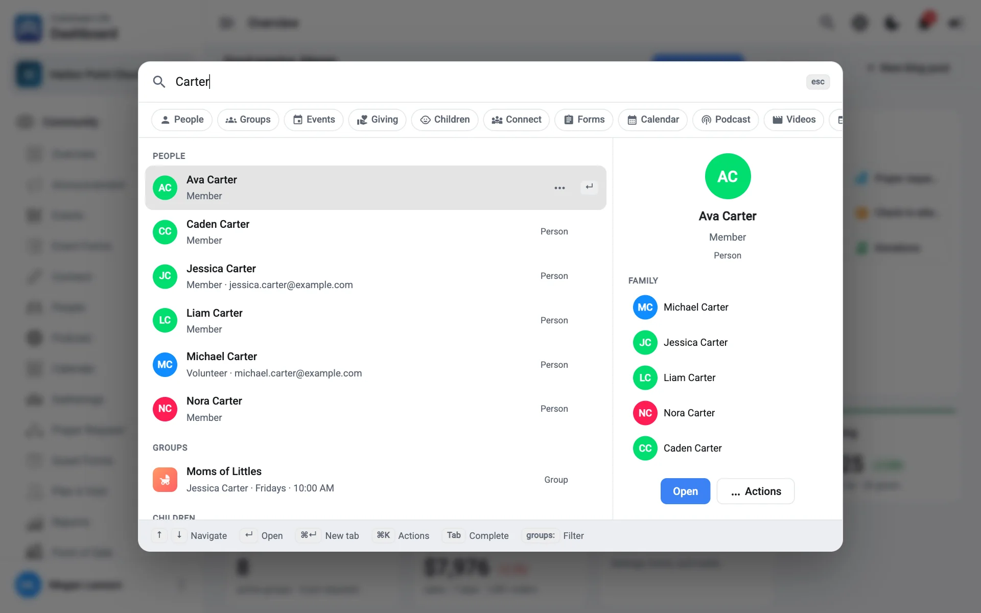
Task: Click into the Carter search field
Action: tap(485, 82)
